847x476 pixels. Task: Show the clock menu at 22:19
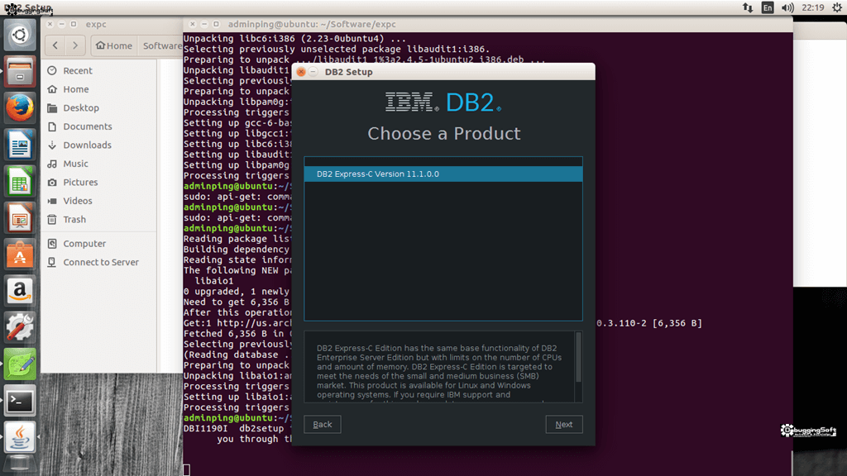coord(813,7)
